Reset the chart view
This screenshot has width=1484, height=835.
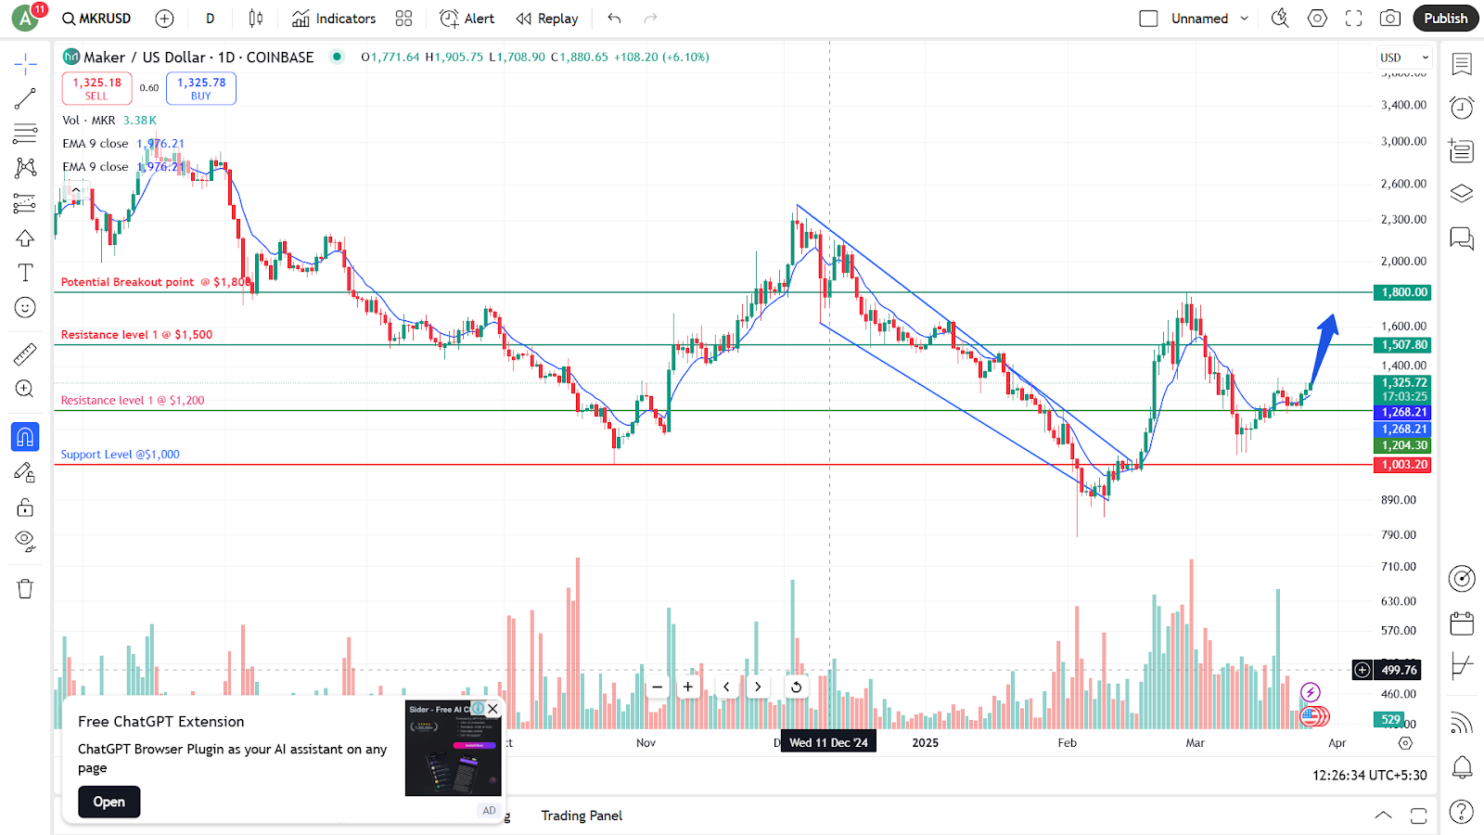[796, 687]
